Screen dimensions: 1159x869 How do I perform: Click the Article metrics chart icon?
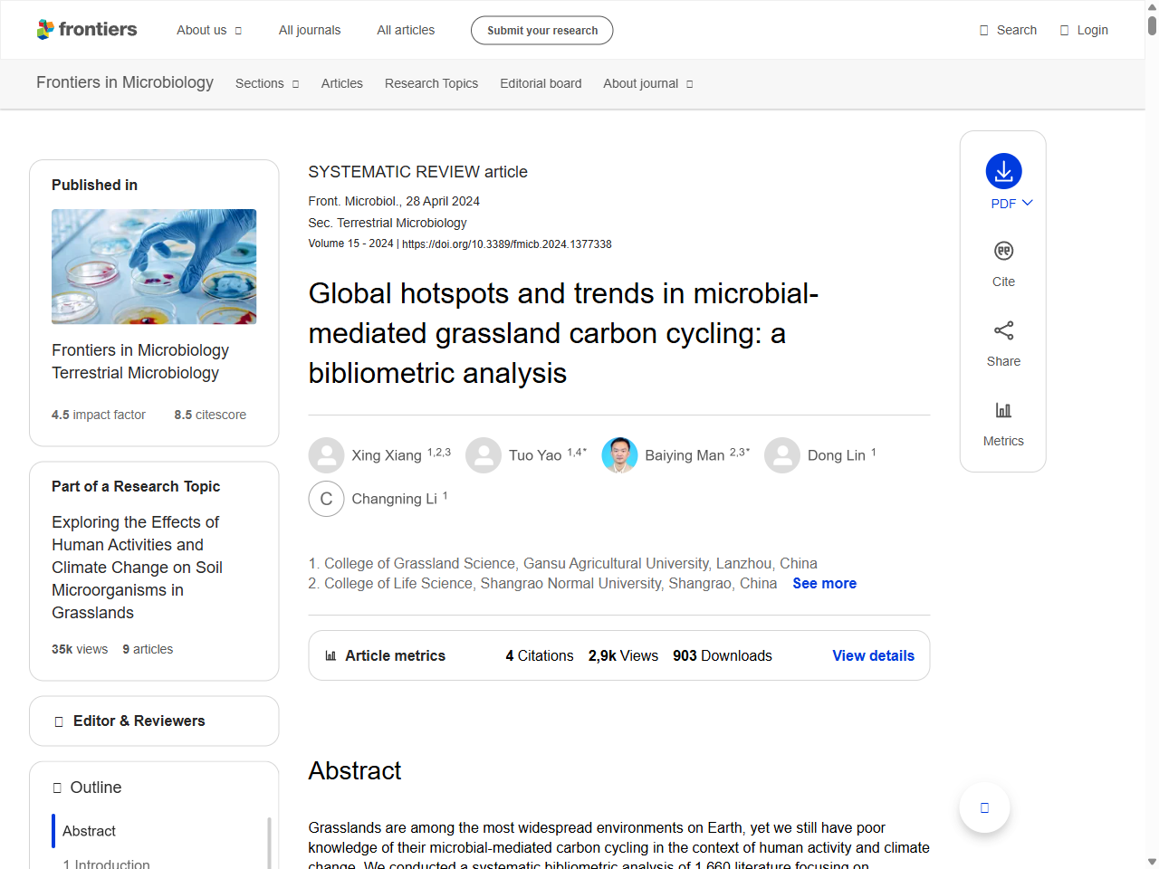coord(330,655)
